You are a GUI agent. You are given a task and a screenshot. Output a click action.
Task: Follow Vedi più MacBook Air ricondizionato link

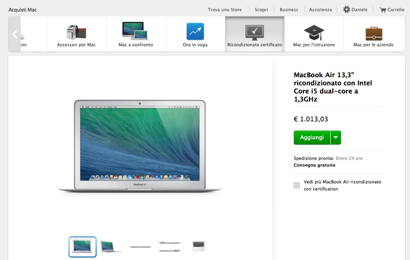coord(342,185)
